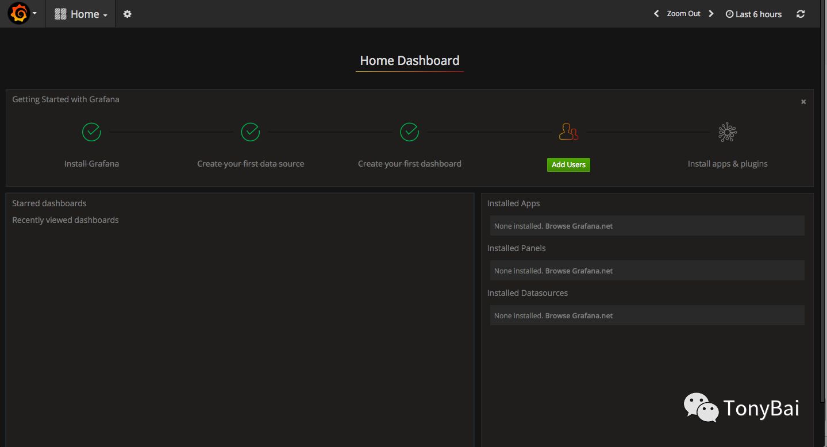The image size is (827, 447).
Task: Click Recently viewed dashboards heading
Action: [66, 220]
